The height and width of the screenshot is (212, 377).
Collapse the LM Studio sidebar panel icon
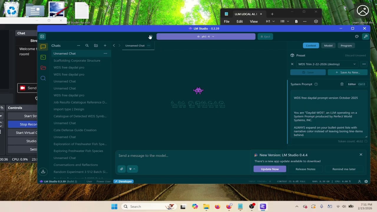point(42,37)
